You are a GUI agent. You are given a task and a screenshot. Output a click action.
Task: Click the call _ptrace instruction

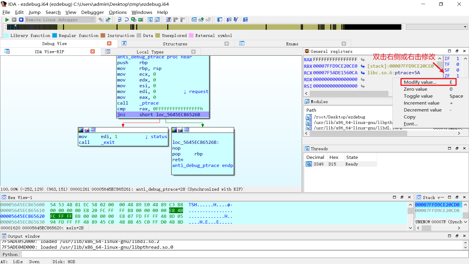(138, 103)
